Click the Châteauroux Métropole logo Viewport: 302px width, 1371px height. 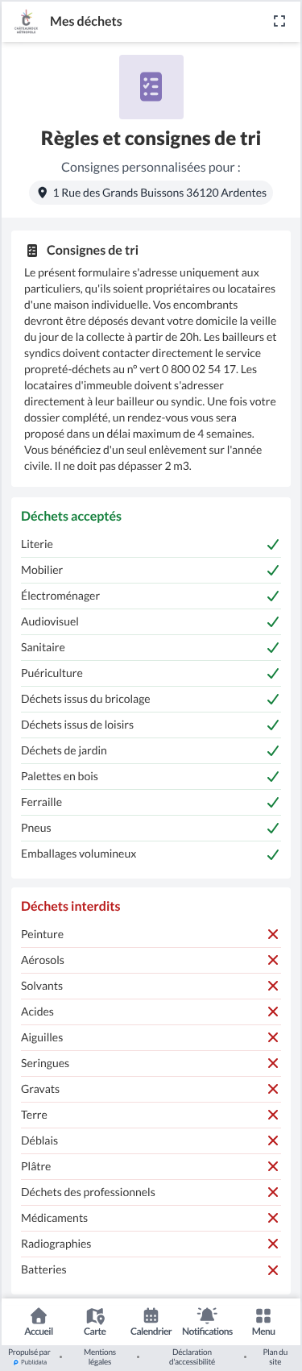26,22
